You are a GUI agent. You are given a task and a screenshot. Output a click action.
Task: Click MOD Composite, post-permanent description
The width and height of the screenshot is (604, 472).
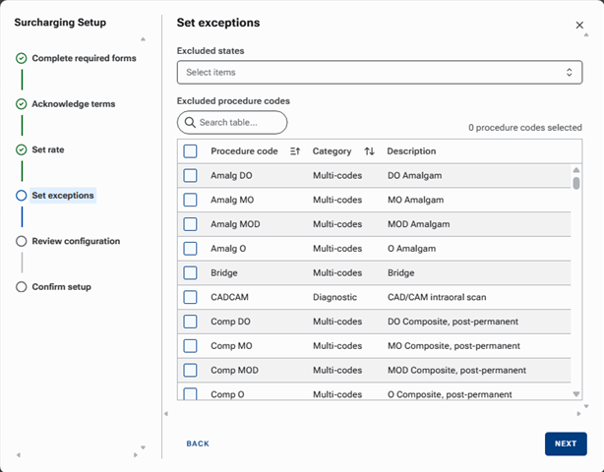[456, 370]
